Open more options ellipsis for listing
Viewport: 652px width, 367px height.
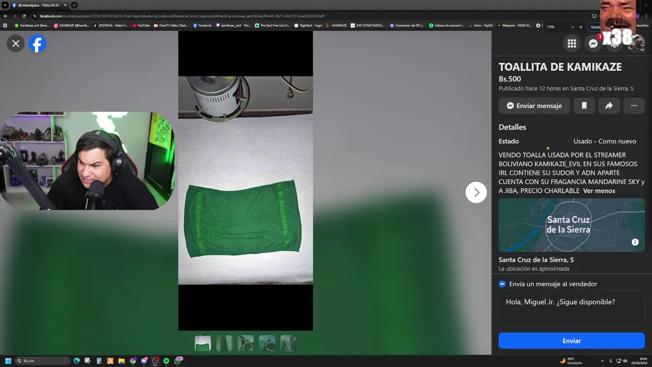[x=634, y=106]
